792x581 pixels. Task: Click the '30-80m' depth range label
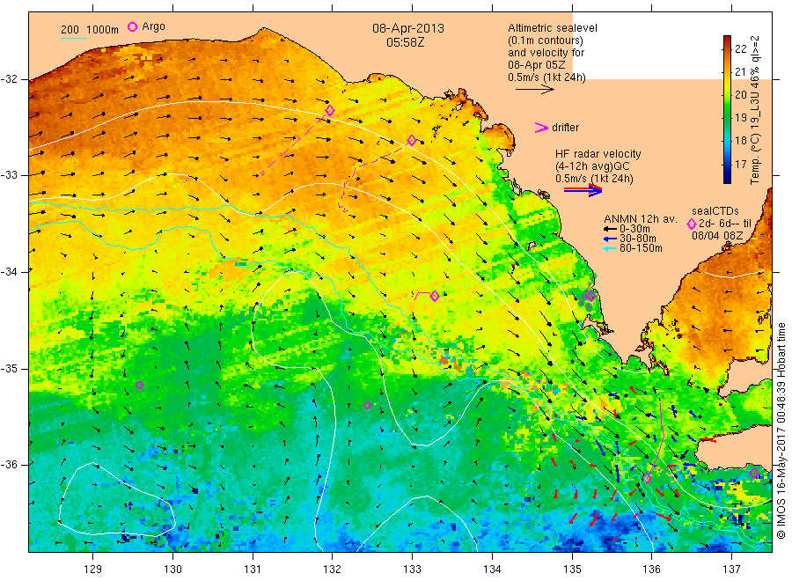tap(638, 239)
